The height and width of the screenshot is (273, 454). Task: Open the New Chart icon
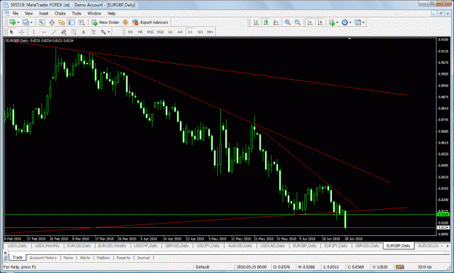pos(12,23)
